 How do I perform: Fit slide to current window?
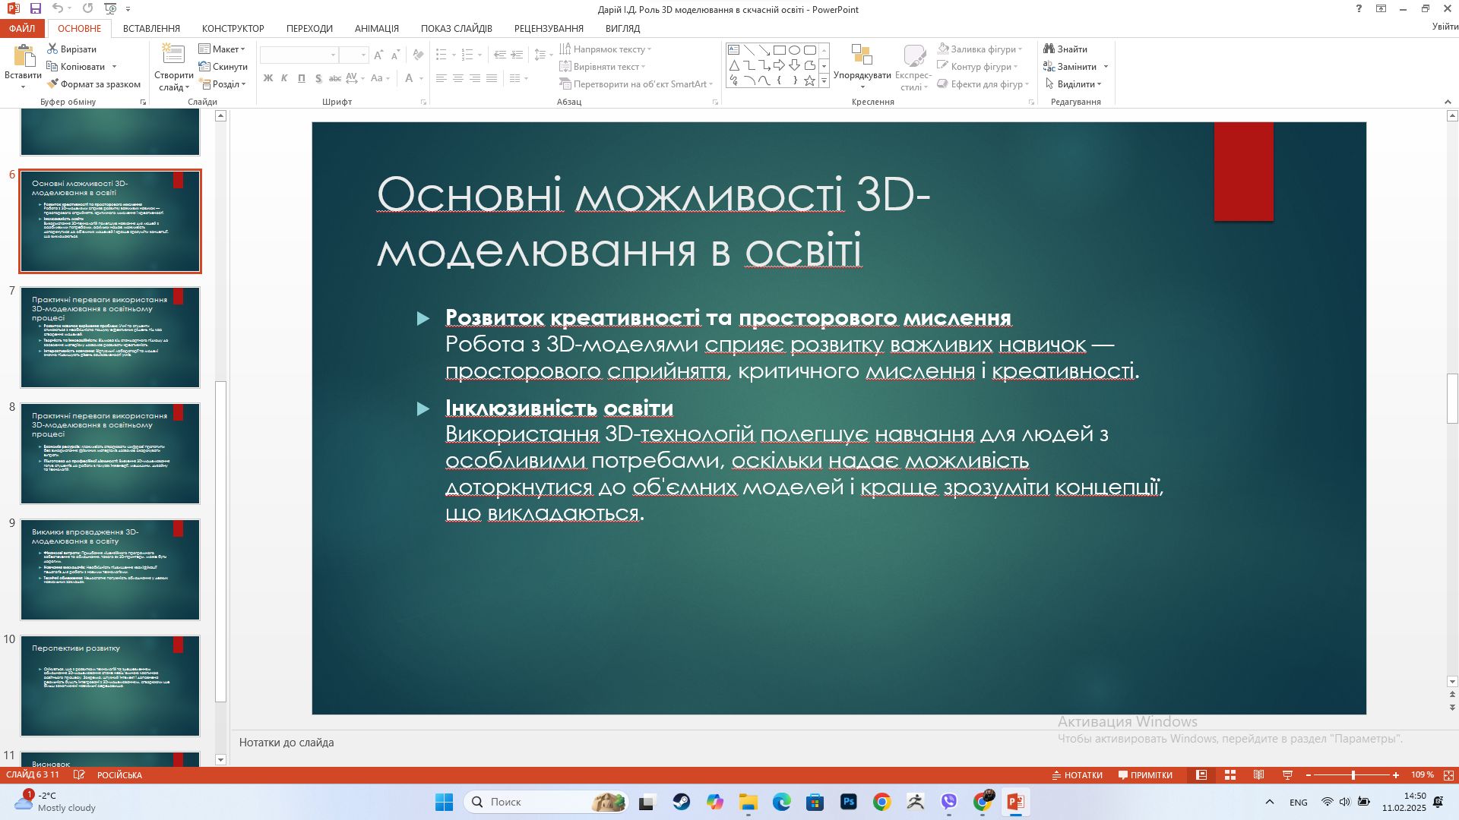coord(1449,775)
